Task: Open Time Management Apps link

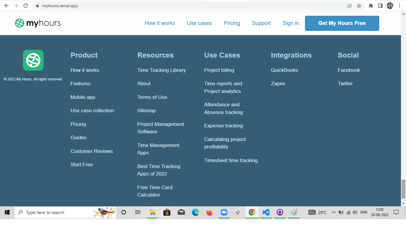Action: 158,149
